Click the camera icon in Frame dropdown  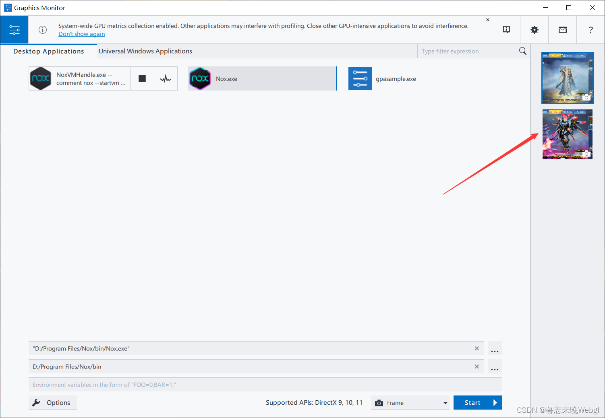click(379, 403)
